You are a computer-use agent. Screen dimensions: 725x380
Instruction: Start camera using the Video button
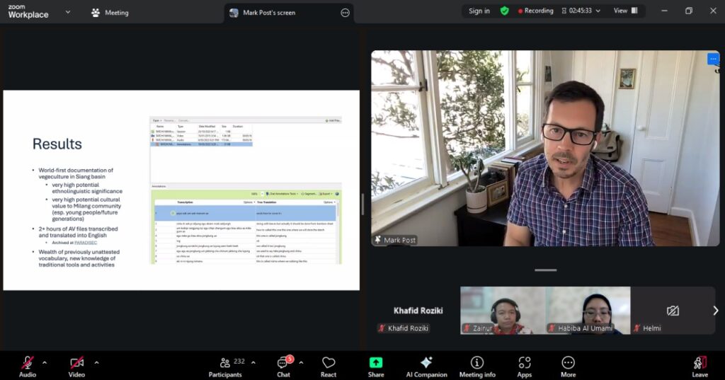click(76, 365)
